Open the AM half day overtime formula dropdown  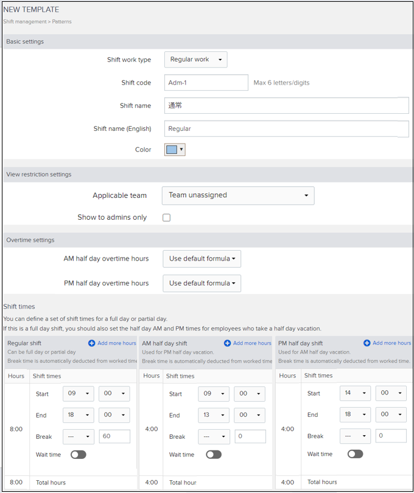pos(202,259)
